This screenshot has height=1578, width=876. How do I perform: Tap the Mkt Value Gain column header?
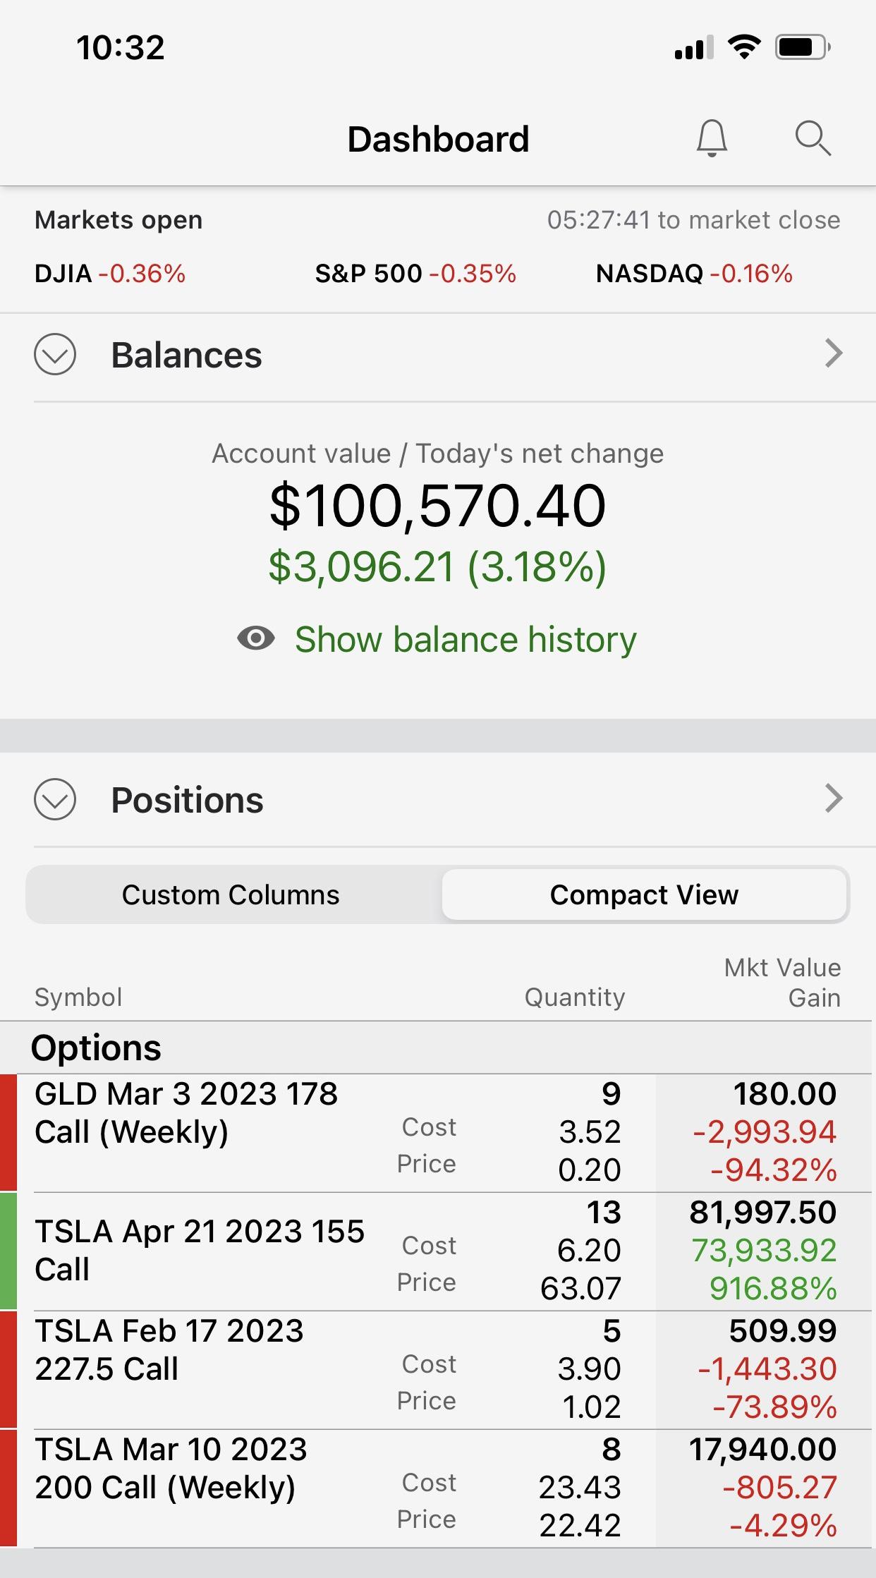781,983
